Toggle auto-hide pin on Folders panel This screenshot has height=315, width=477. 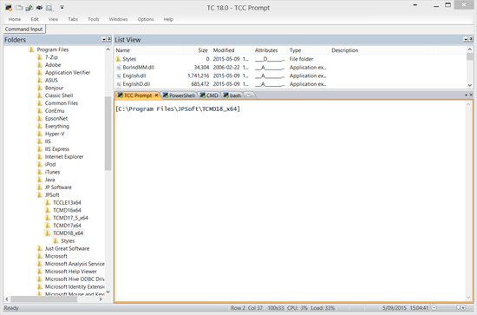[x=108, y=39]
